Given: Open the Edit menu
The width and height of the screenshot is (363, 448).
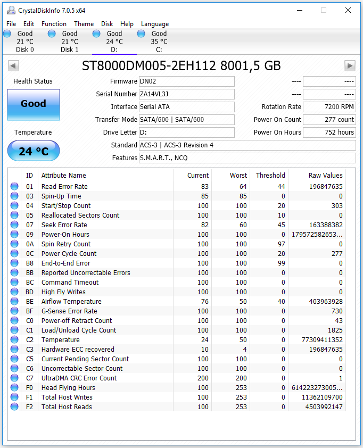Looking at the screenshot, I should click(x=29, y=24).
